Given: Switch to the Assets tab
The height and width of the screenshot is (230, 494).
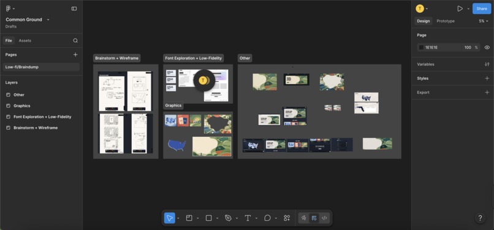Looking at the screenshot, I should point(25,40).
